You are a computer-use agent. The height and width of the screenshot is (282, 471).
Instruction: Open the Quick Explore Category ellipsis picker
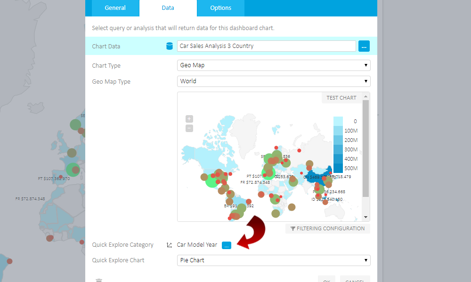pyautogui.click(x=226, y=245)
